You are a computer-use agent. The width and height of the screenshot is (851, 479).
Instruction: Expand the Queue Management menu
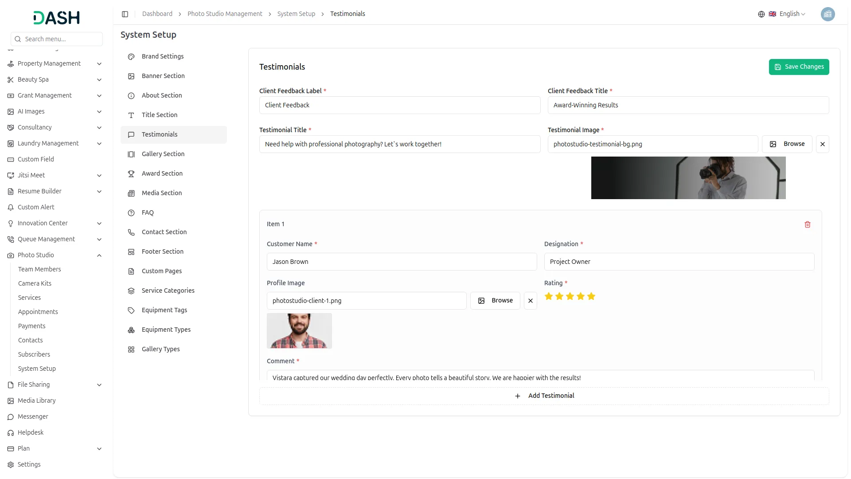tap(99, 239)
